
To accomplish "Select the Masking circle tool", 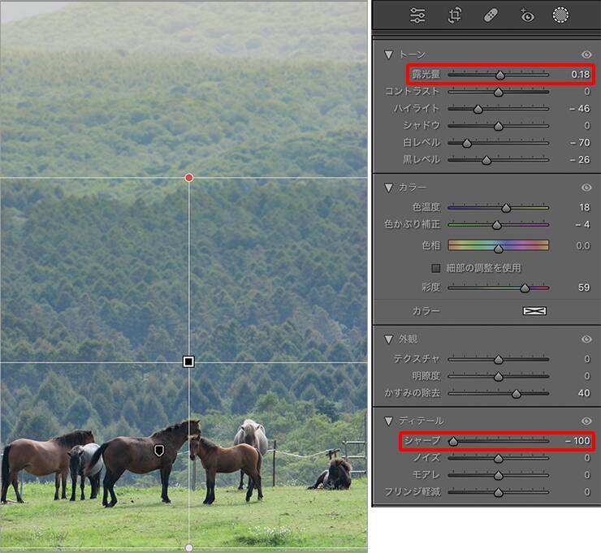I will (560, 15).
